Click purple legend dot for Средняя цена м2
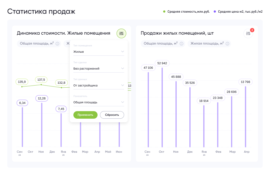270x175 pixels. click(215, 11)
